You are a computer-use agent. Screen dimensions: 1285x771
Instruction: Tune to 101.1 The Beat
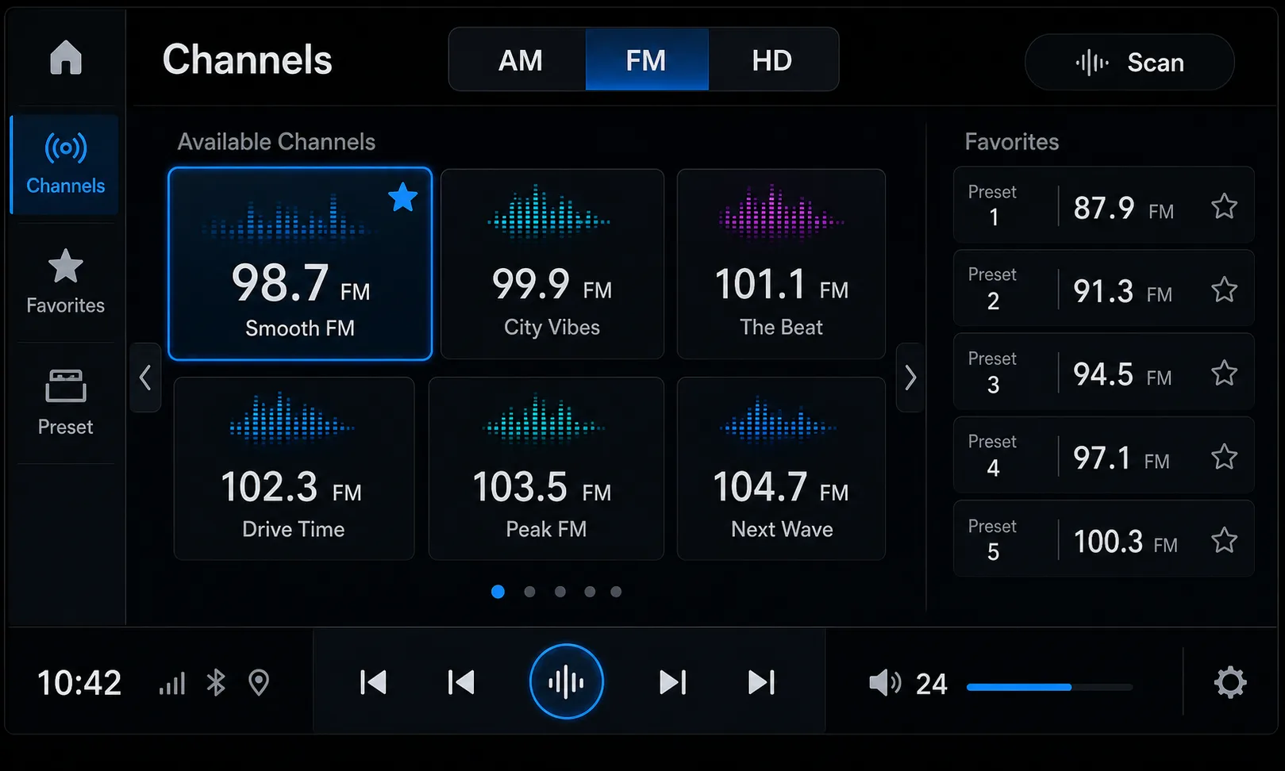[781, 264]
